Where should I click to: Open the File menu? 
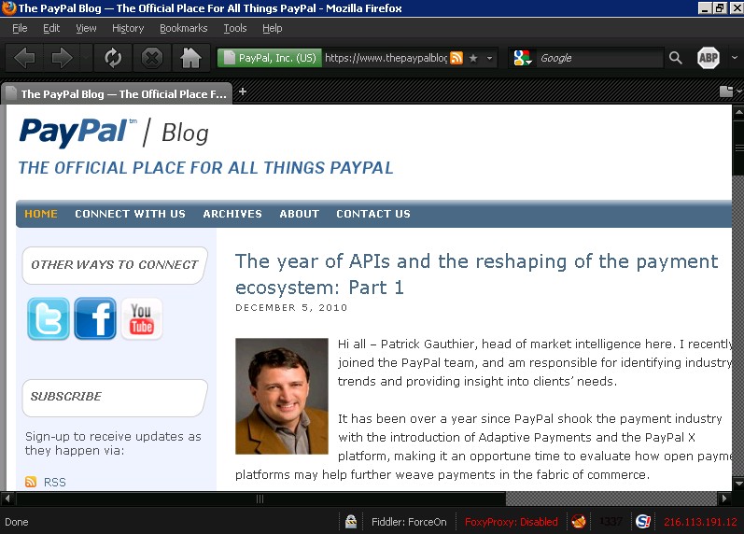click(x=20, y=29)
